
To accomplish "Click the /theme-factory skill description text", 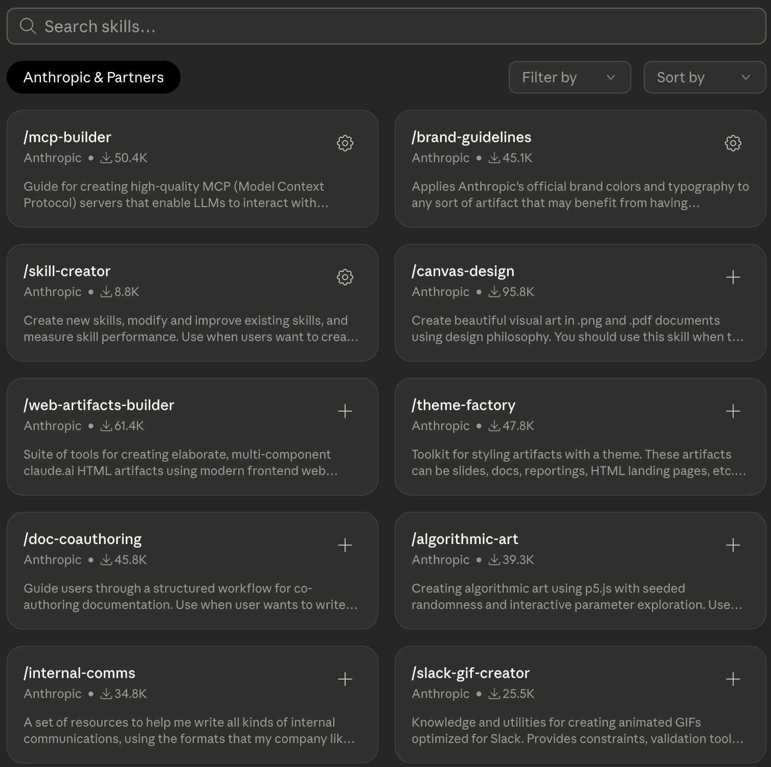I will [x=579, y=462].
